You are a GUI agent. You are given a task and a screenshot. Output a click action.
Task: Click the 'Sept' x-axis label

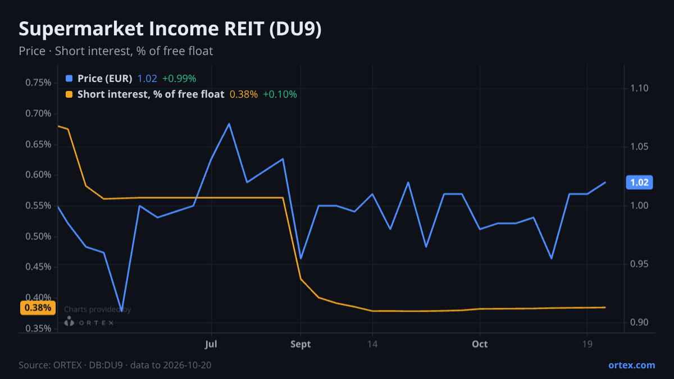coord(300,344)
